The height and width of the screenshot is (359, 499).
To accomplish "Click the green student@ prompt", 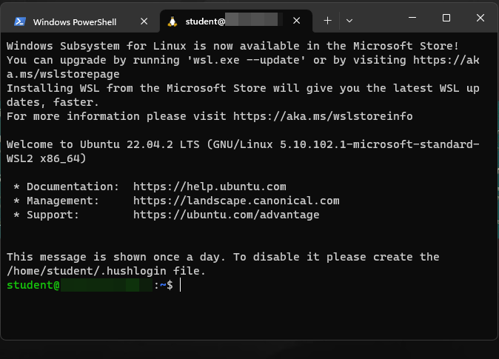I will tap(33, 285).
